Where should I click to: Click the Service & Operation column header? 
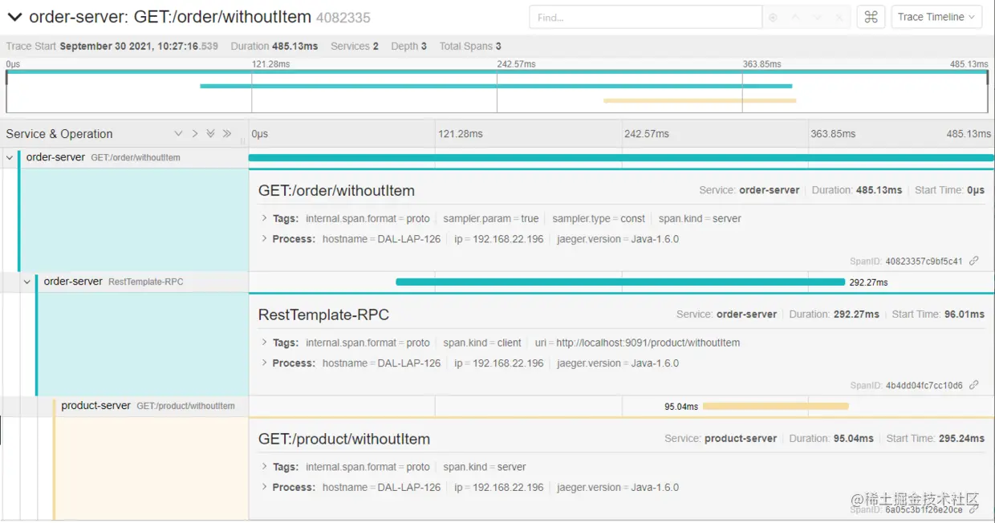click(x=59, y=134)
